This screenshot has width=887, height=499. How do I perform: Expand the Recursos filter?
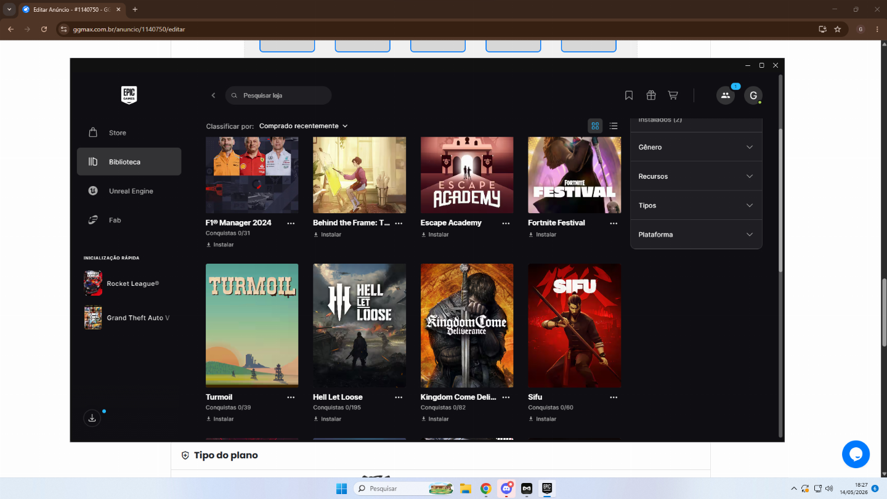click(696, 176)
